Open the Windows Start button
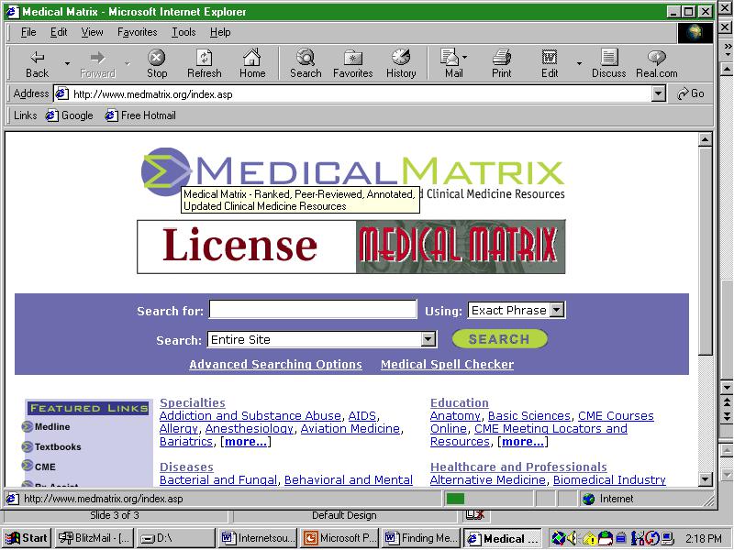 click(x=27, y=538)
